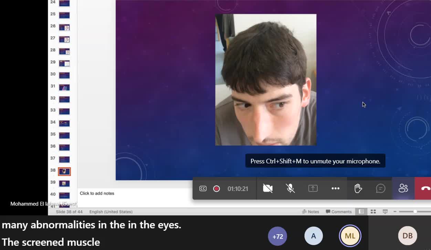This screenshot has height=250, width=431.
Task: Select slide 30 thumbnail
Action: pyautogui.click(x=64, y=75)
